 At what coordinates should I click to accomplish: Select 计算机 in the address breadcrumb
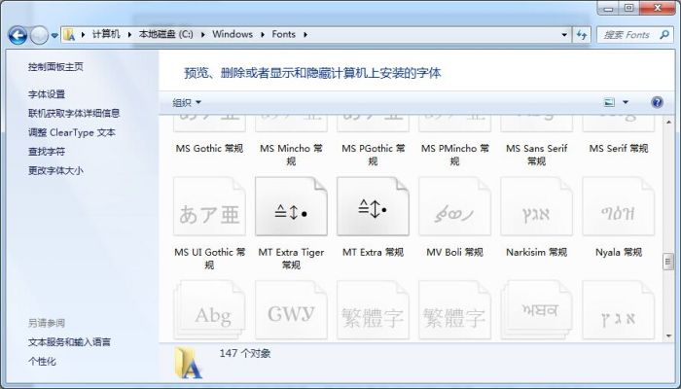106,34
